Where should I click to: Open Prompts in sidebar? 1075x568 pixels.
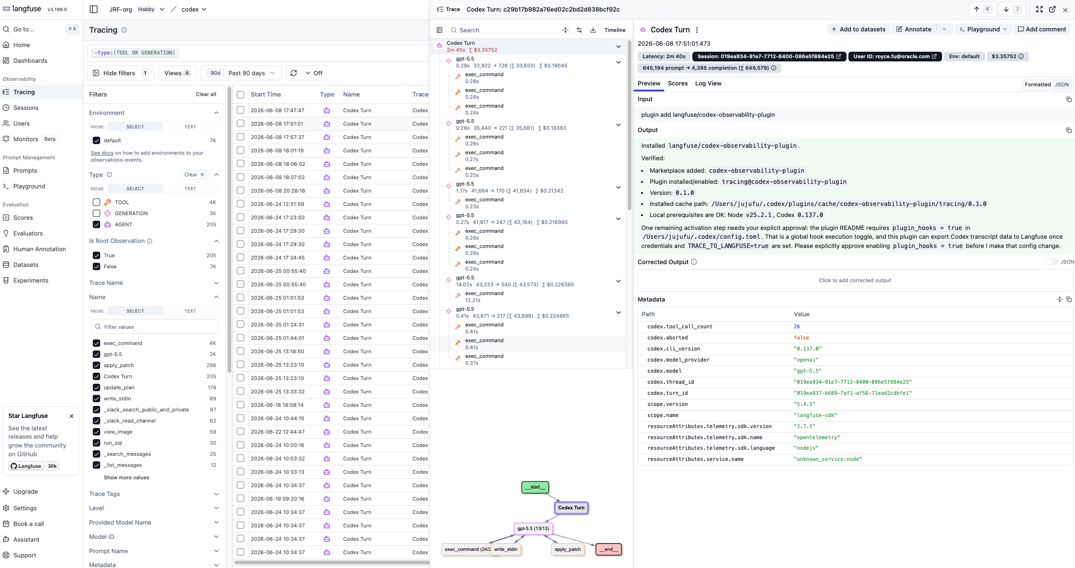25,170
